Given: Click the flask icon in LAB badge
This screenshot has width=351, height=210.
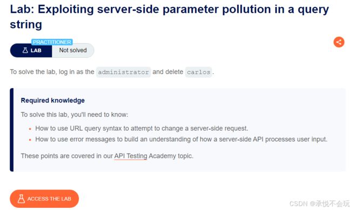Looking at the screenshot, I should coord(25,50).
